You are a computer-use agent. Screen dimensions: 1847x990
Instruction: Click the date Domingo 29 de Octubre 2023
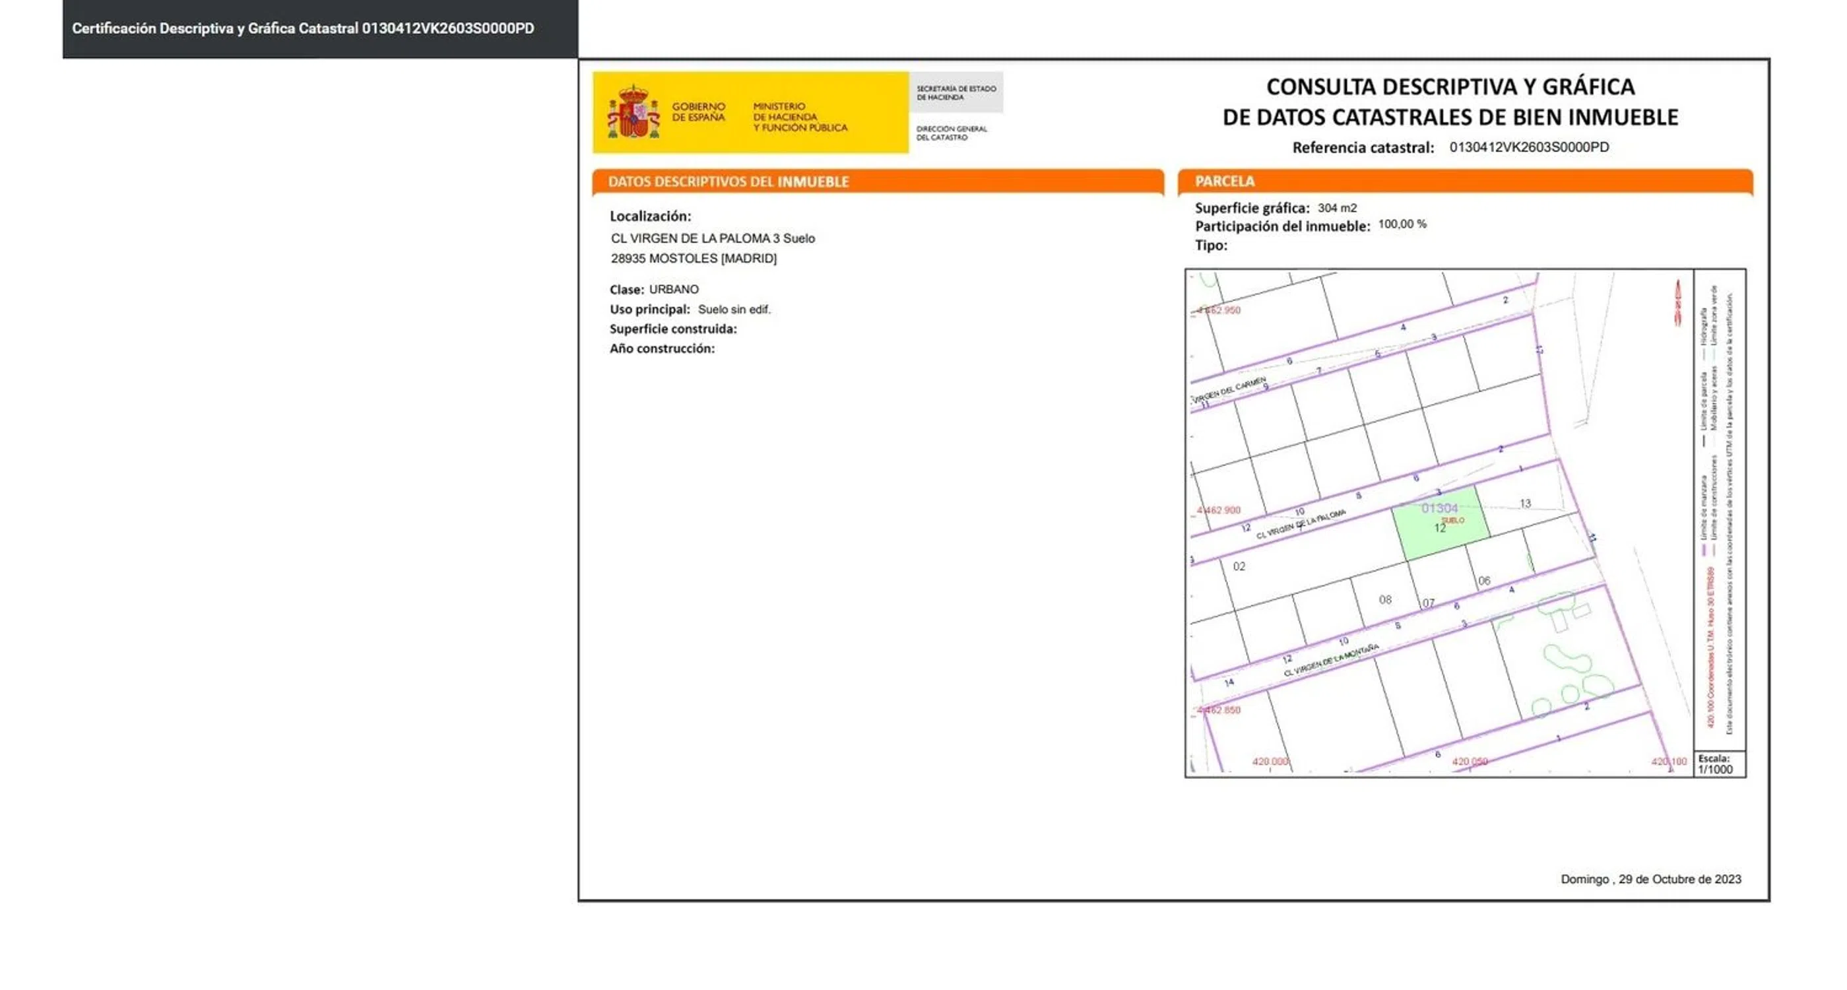click(1650, 879)
